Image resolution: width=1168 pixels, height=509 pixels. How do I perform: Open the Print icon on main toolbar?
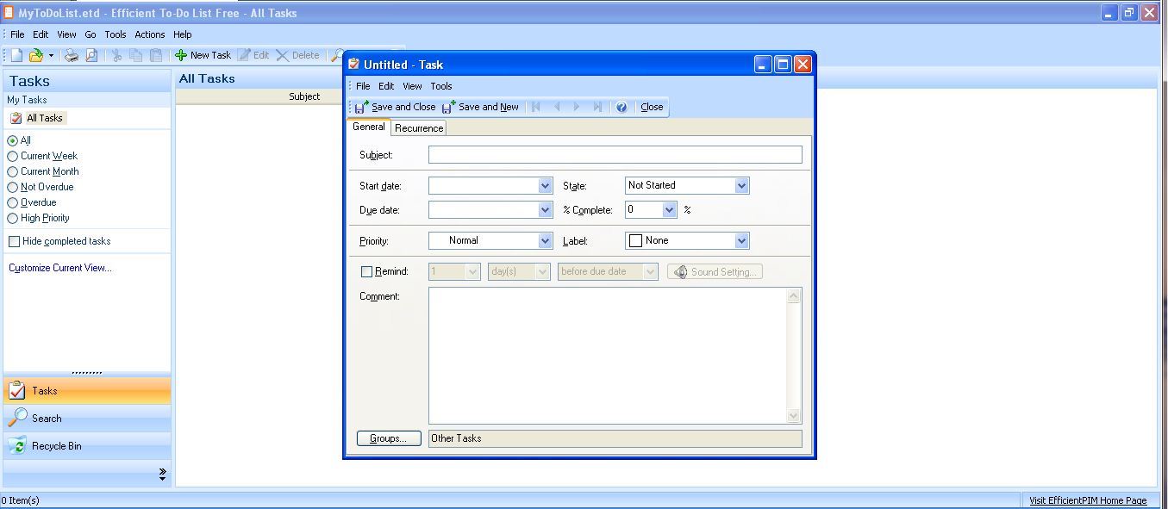tap(72, 55)
